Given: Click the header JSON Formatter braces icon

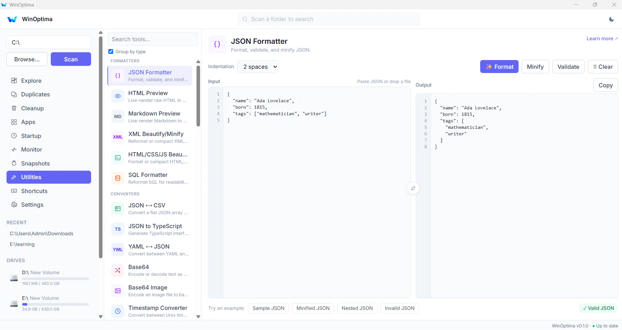Looking at the screenshot, I should pos(217,44).
